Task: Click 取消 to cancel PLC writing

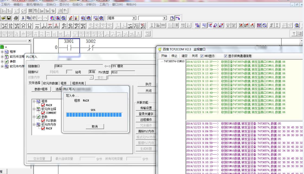Action: (95, 126)
